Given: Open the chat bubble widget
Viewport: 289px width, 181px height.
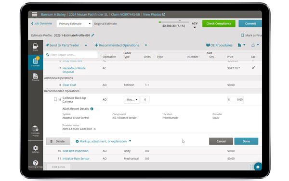Looking at the screenshot, I should (258, 167).
